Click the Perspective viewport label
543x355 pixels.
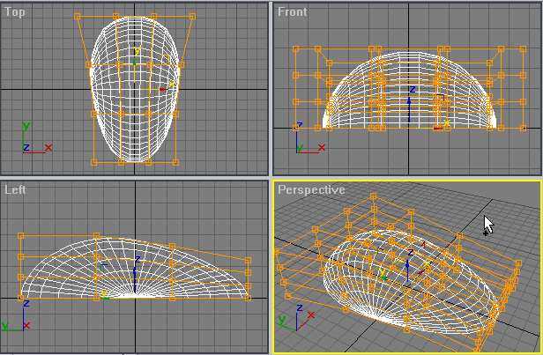point(311,189)
